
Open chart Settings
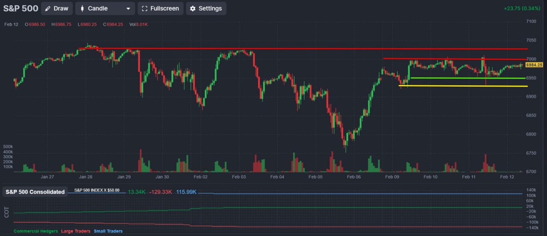click(x=206, y=9)
